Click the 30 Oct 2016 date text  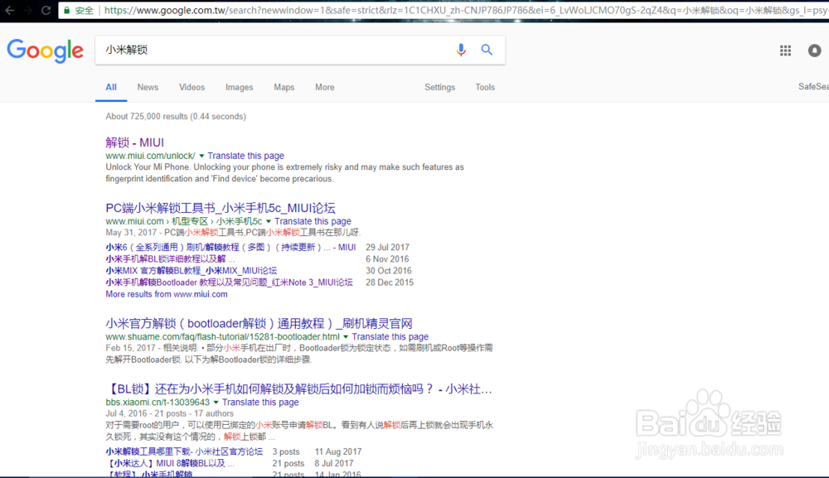tap(389, 270)
